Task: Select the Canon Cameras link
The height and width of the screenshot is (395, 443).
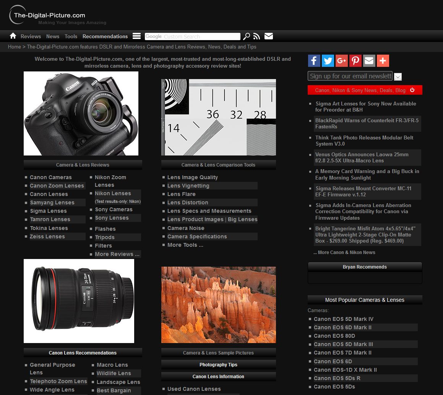Action: pyautogui.click(x=51, y=177)
